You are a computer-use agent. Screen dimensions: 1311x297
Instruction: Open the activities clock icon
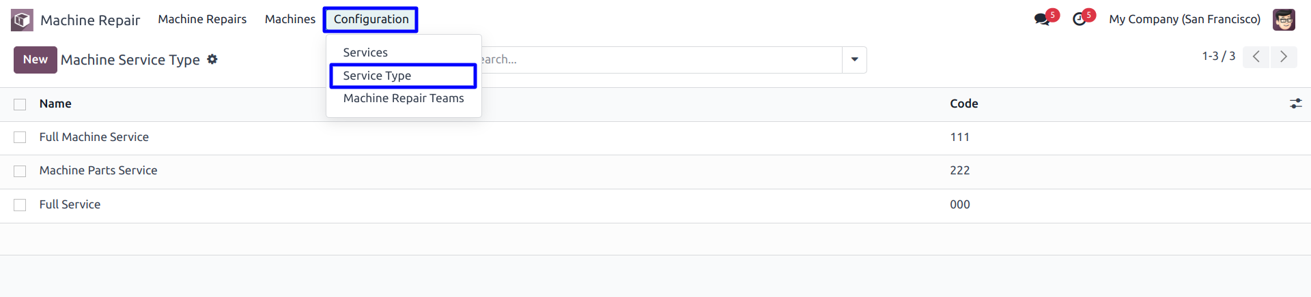click(x=1079, y=19)
